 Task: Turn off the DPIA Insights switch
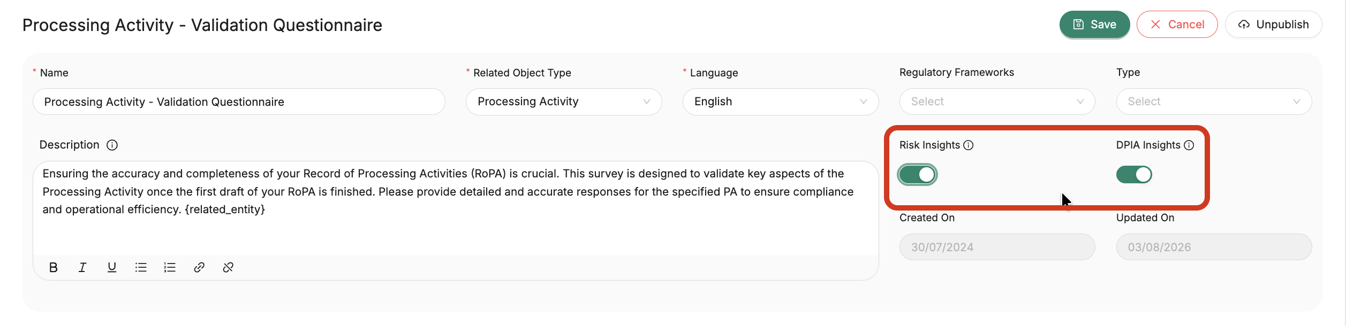1134,175
